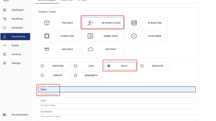Focus the Correlation input field
This screenshot has width=216, height=121.
[117, 112]
